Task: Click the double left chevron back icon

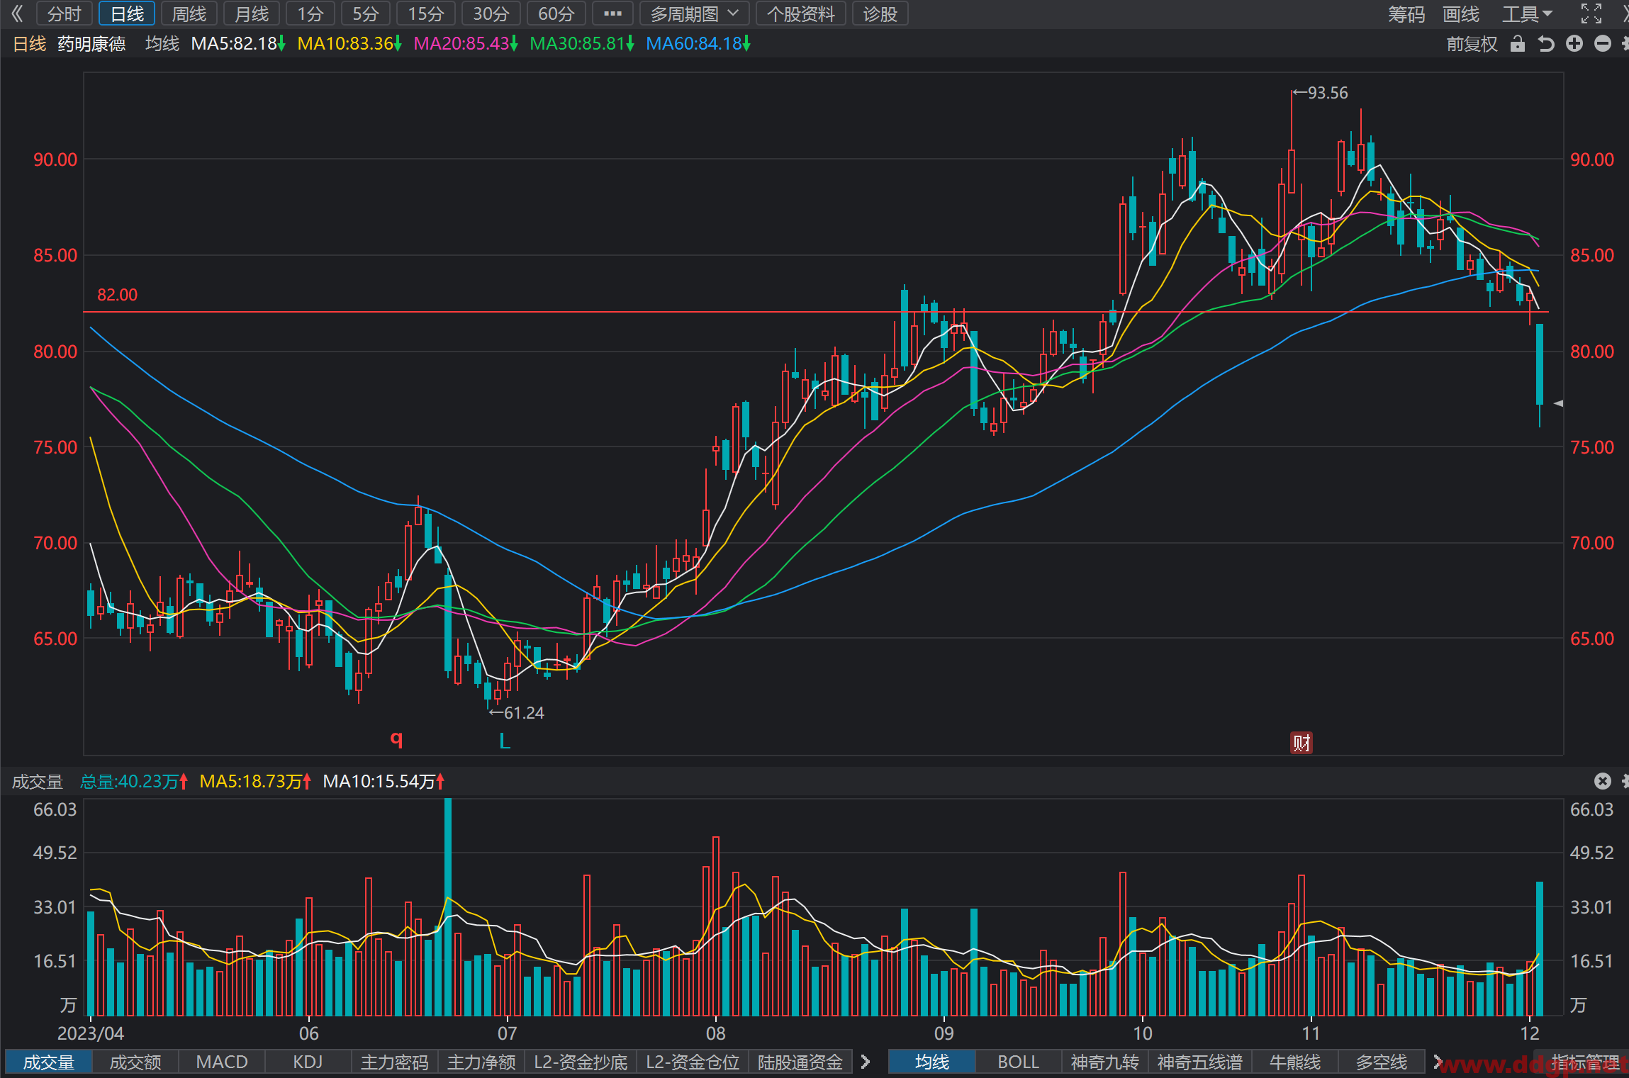Action: [x=17, y=13]
